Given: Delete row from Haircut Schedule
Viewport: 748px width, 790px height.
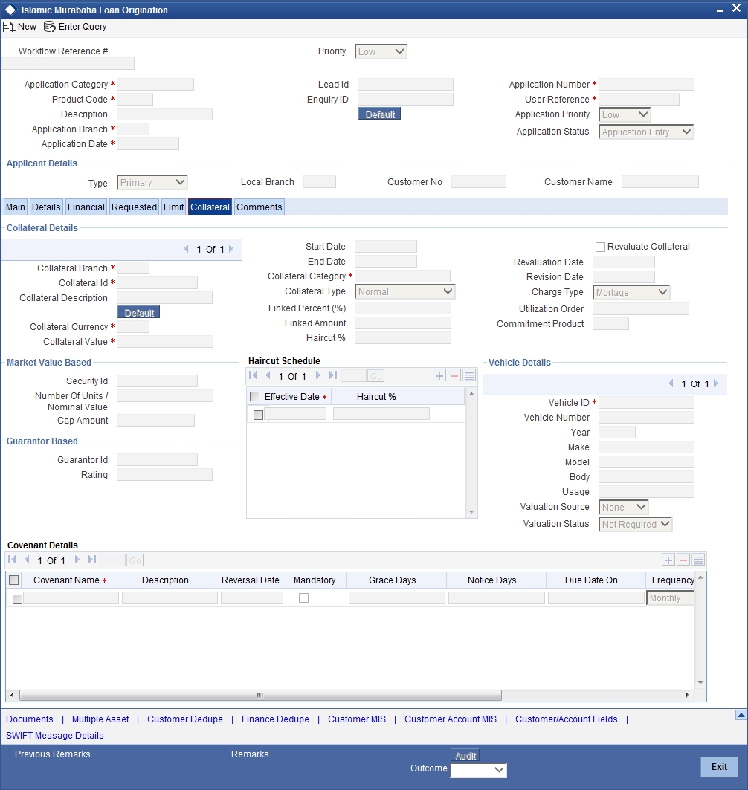Looking at the screenshot, I should (454, 376).
